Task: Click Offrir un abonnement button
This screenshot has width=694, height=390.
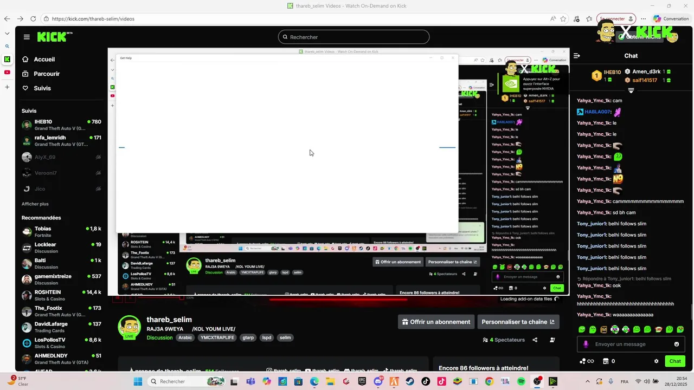Action: [436, 322]
